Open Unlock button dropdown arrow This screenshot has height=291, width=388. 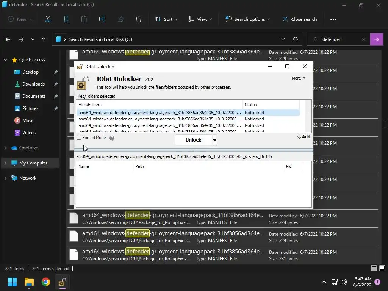[x=214, y=140]
